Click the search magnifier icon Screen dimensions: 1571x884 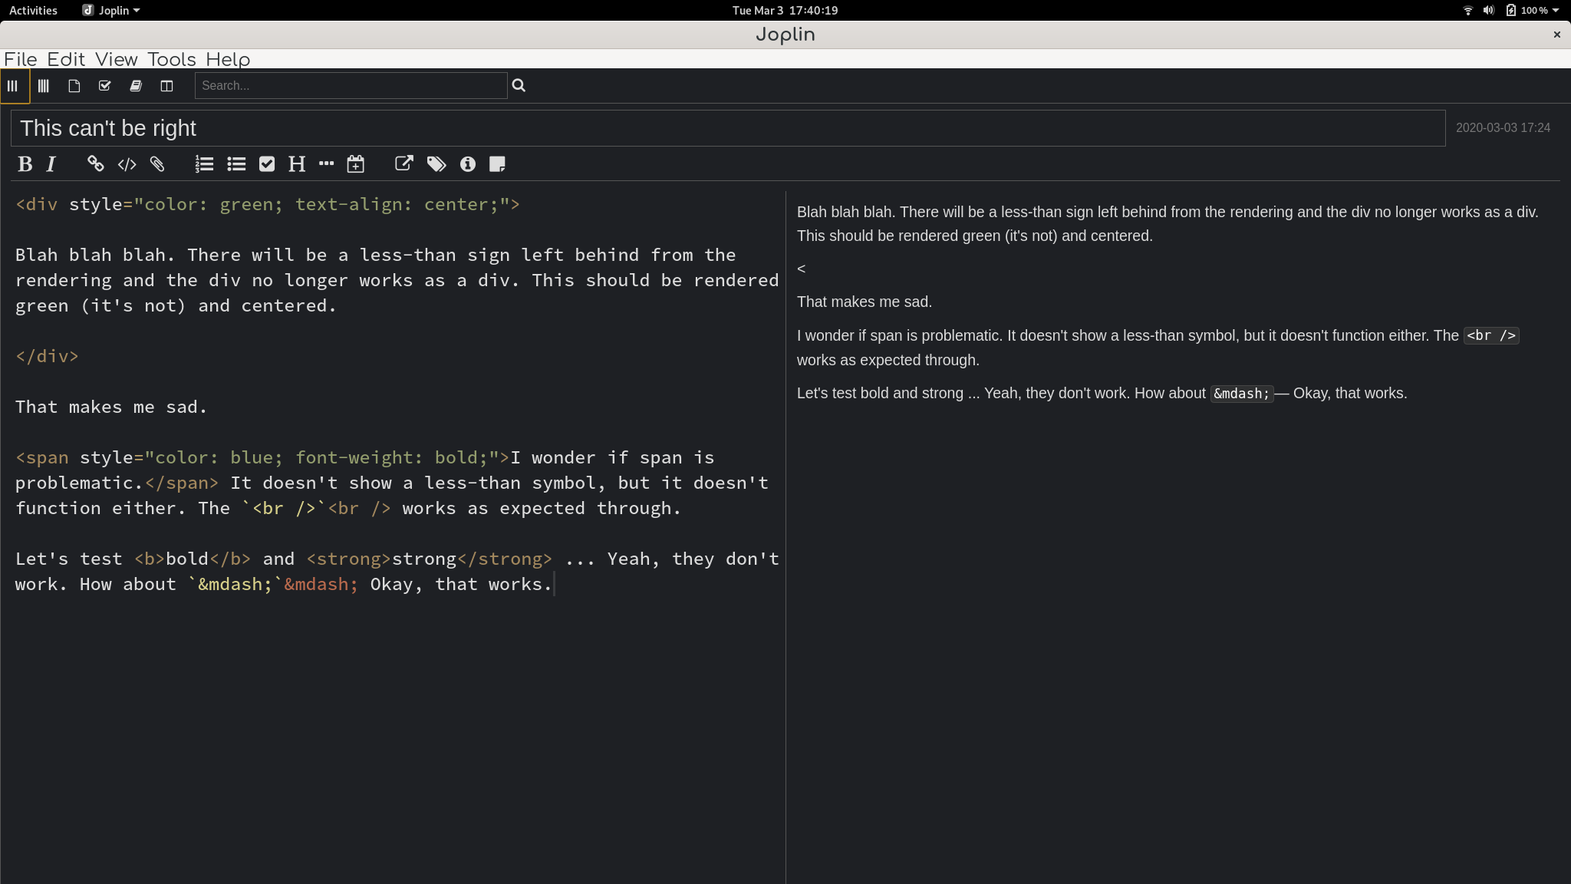[519, 85]
